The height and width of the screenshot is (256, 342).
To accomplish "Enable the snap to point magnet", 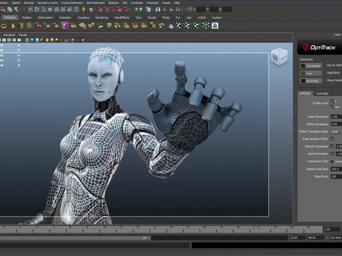I will (112, 9).
